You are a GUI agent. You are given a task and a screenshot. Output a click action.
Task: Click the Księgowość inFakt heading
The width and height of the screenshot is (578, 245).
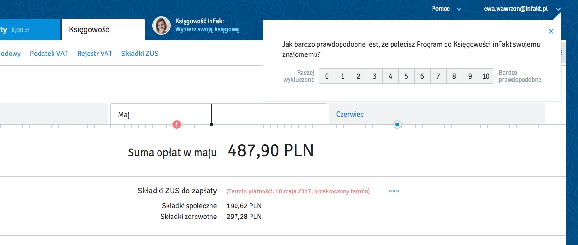[200, 21]
